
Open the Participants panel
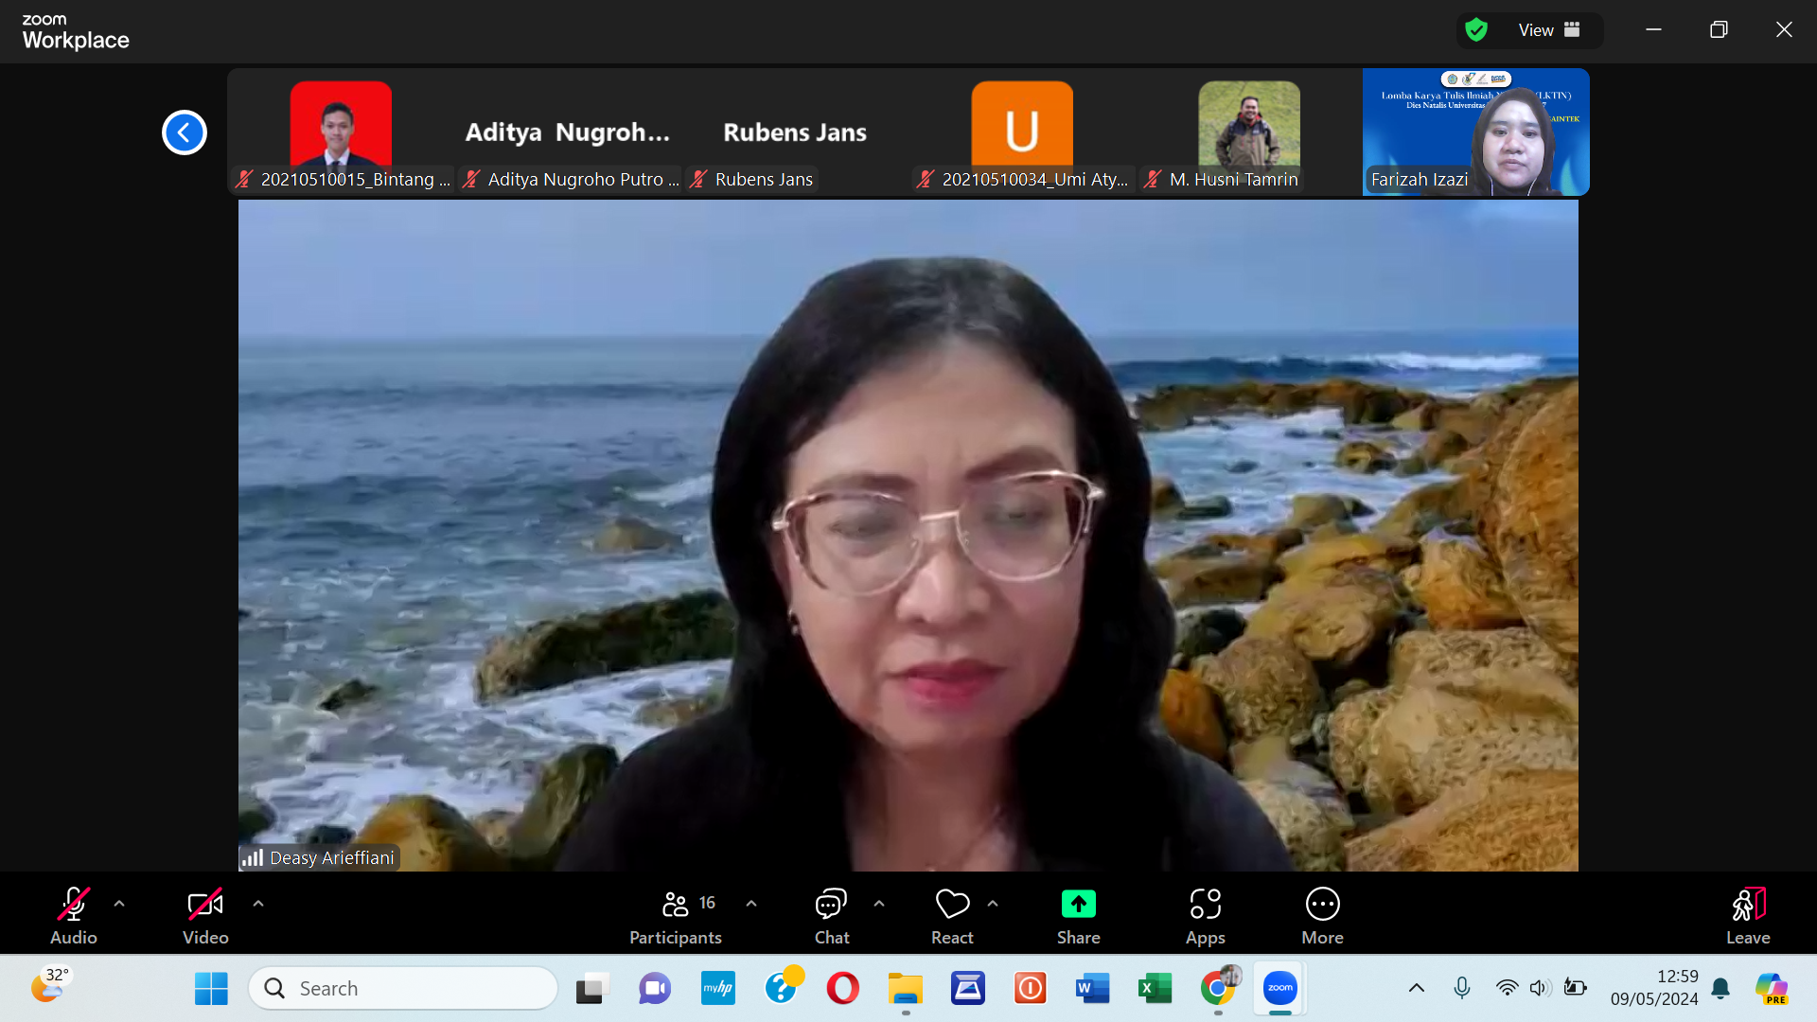click(x=675, y=916)
